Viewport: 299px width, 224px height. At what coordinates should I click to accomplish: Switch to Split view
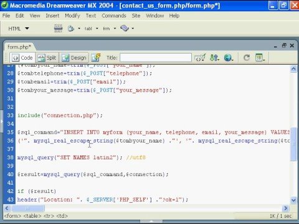click(x=47, y=58)
